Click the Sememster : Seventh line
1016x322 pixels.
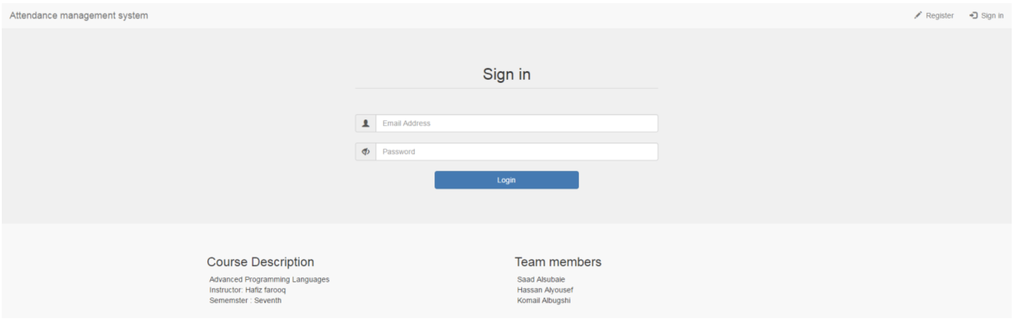pyautogui.click(x=245, y=300)
